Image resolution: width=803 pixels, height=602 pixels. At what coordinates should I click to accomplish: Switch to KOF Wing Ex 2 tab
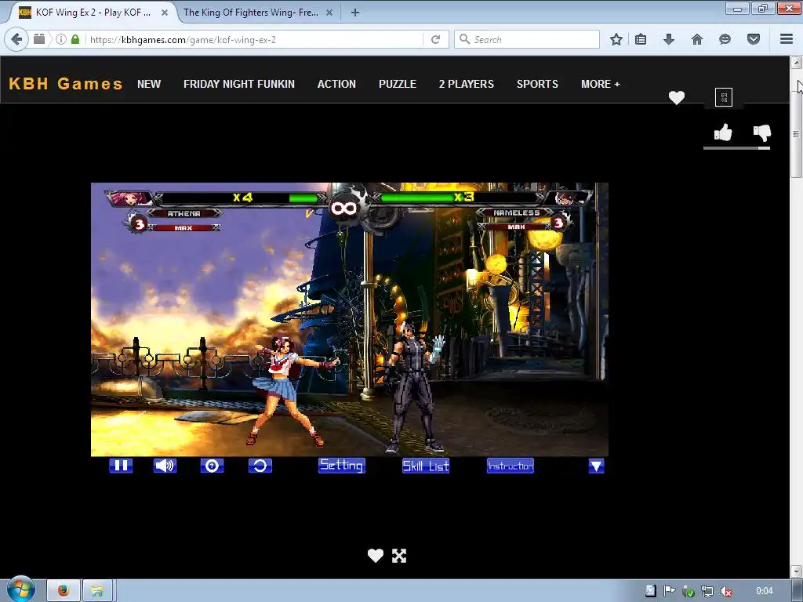pos(93,13)
